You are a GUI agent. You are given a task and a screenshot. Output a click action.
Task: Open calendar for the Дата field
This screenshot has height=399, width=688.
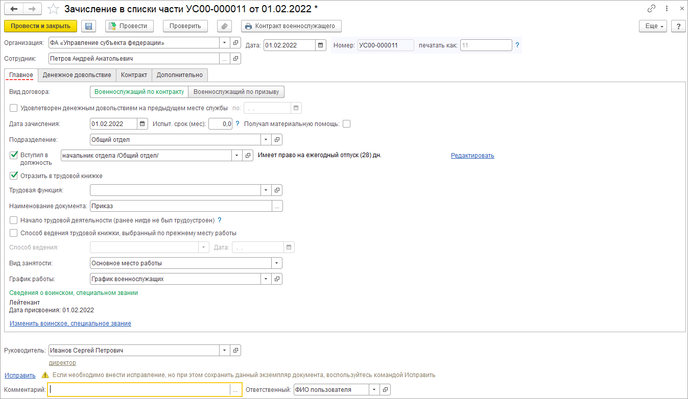tap(321, 45)
